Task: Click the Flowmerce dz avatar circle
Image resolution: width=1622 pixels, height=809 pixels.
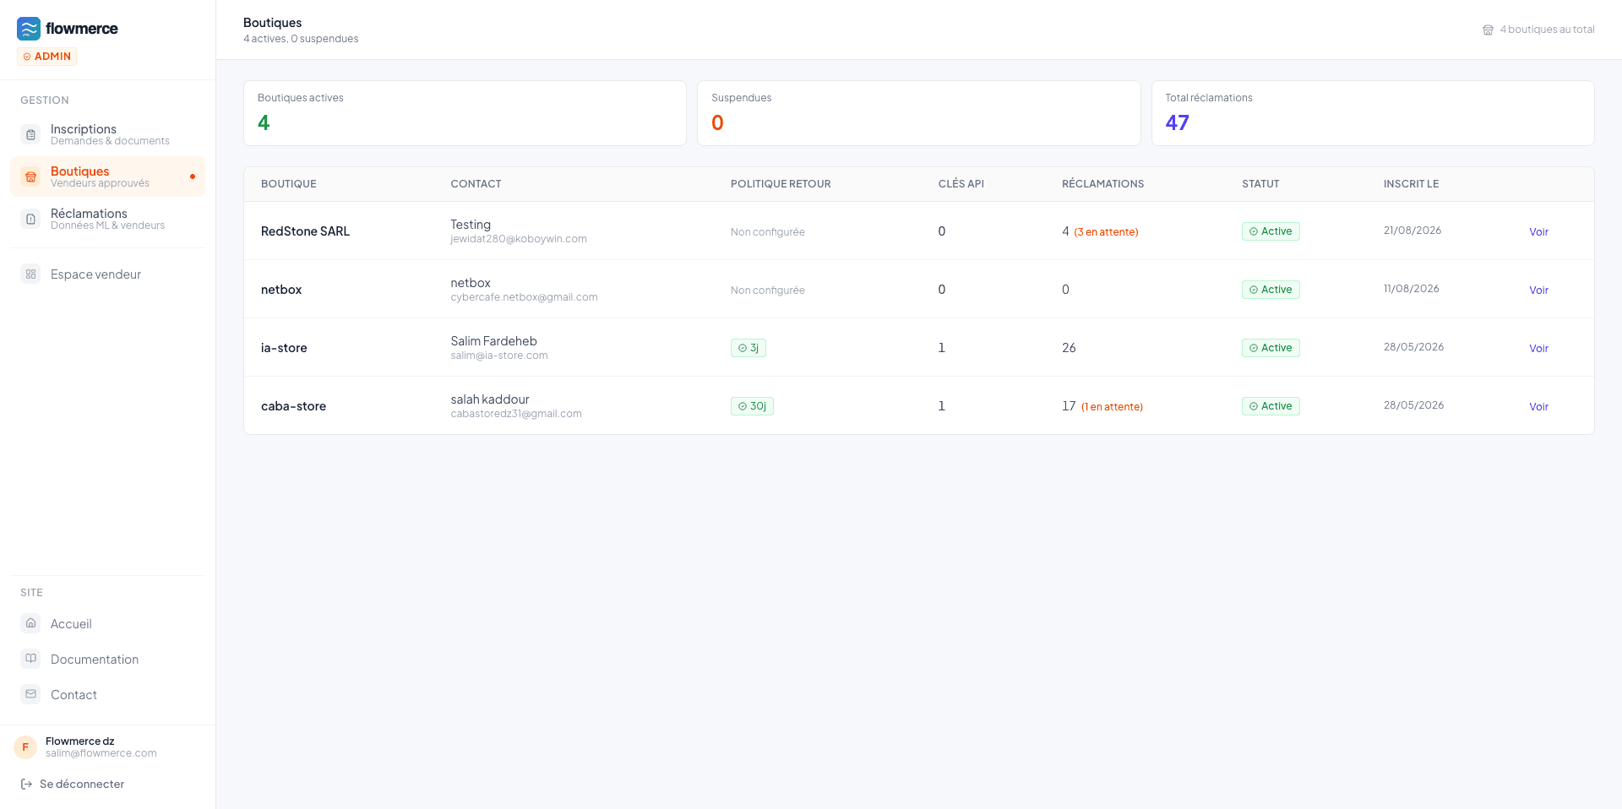Action: pyautogui.click(x=25, y=747)
